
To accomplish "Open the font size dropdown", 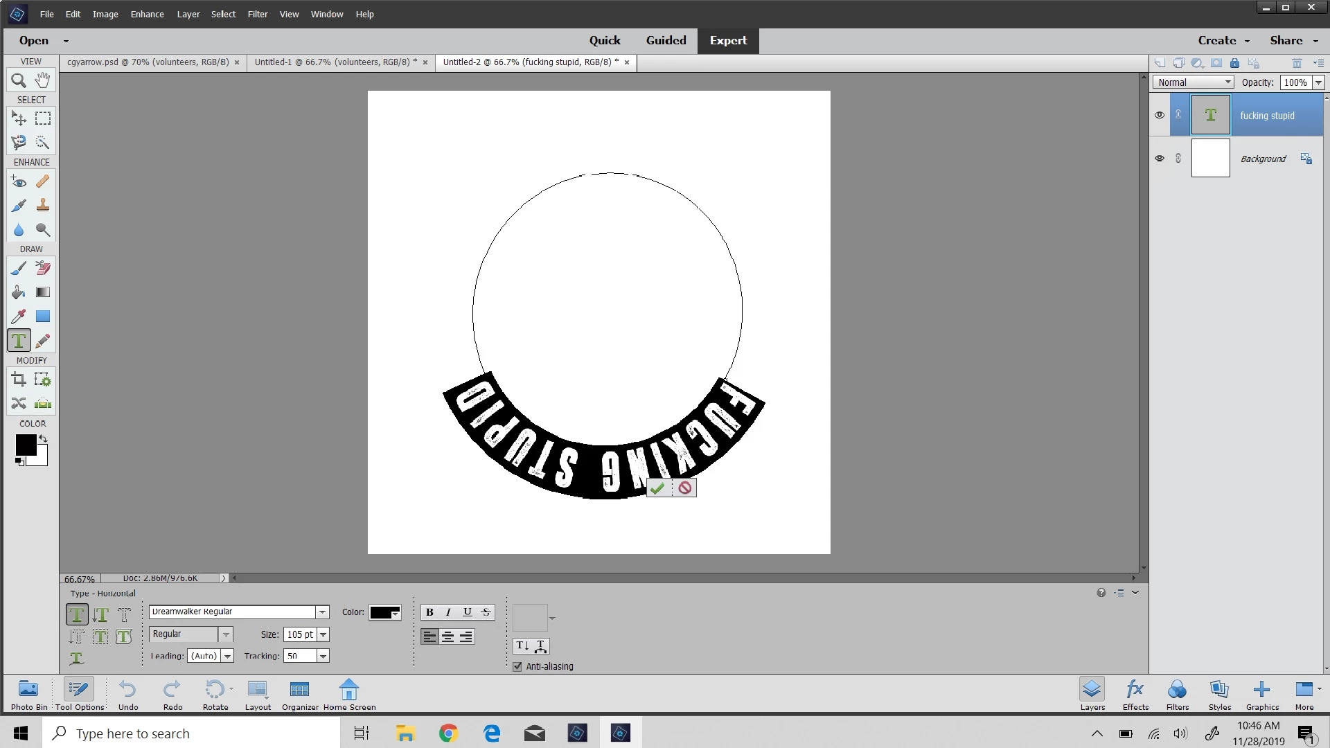I will [x=323, y=634].
